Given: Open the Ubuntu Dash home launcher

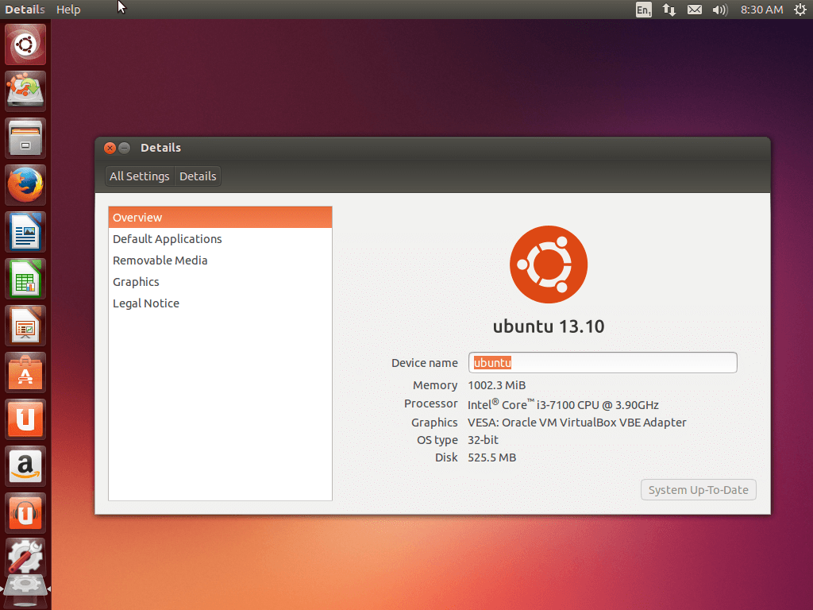Looking at the screenshot, I should click(25, 44).
